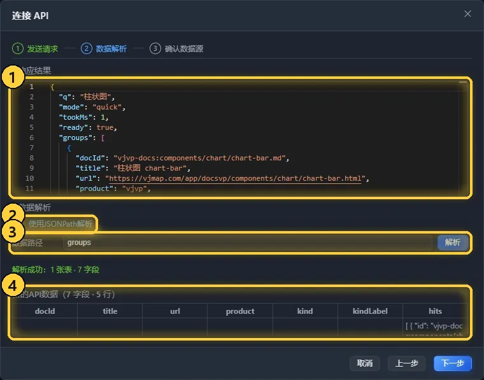Click the "ready": true line in the response
This screenshot has height=380, width=484.
(88, 127)
